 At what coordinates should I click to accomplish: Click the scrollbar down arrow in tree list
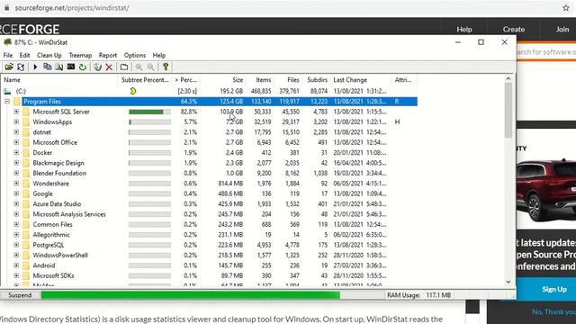tap(508, 282)
